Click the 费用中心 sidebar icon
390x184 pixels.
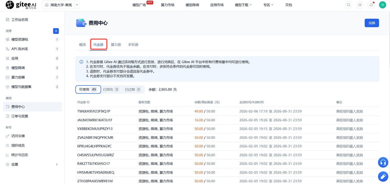8,107
